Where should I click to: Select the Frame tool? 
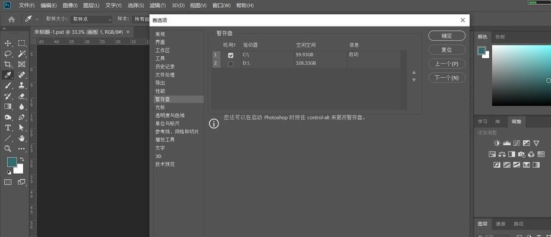22,65
